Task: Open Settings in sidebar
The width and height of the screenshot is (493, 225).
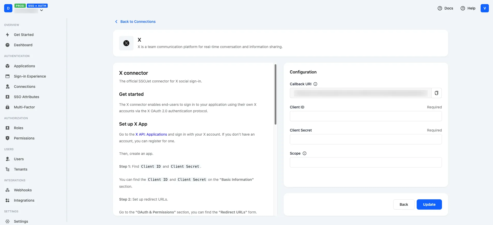Action: click(x=21, y=221)
